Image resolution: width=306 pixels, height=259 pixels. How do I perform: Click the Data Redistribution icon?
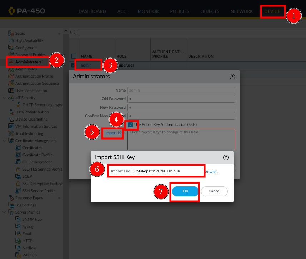[11, 112]
